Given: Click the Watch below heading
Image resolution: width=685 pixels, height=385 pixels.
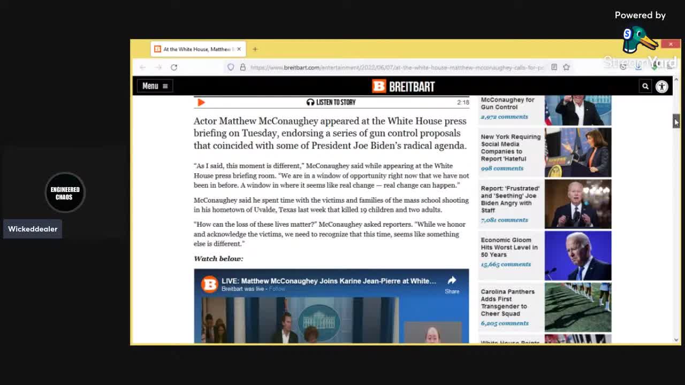Looking at the screenshot, I should [218, 259].
